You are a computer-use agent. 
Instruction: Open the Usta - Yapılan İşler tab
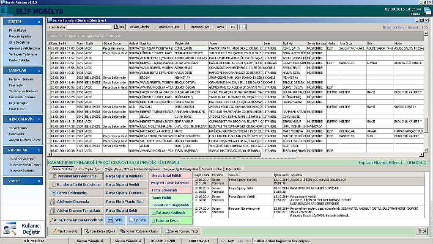[x=88, y=169]
